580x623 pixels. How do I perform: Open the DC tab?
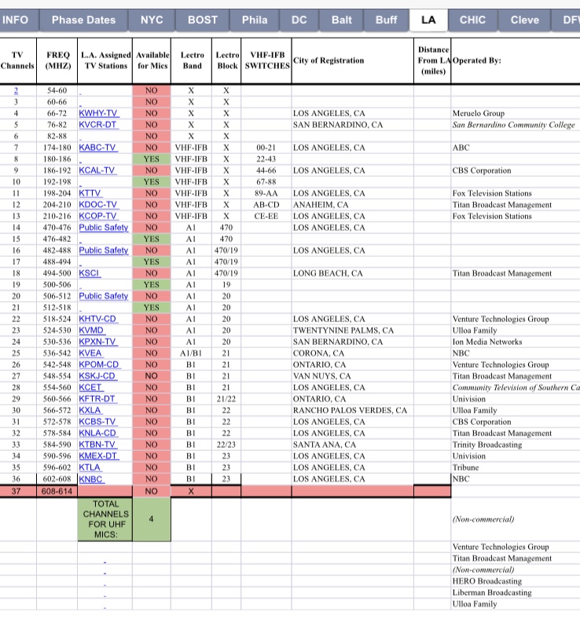(x=299, y=20)
